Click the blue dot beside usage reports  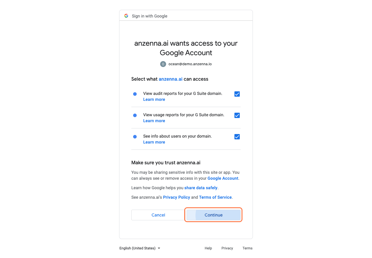pos(135,115)
